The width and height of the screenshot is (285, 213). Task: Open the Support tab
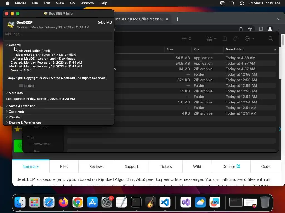coord(131,166)
